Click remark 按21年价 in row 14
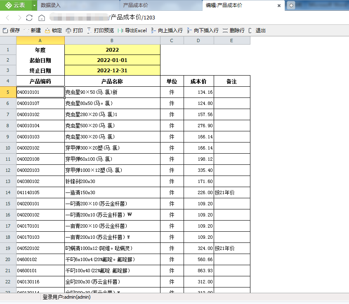The width and height of the screenshot is (349, 304). pos(232,192)
